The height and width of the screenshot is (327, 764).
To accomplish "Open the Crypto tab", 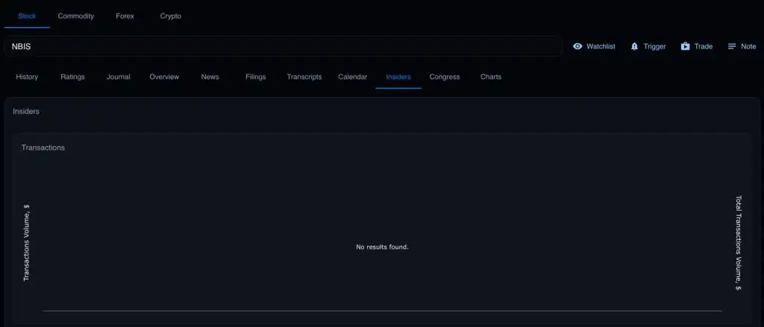I will [x=171, y=16].
